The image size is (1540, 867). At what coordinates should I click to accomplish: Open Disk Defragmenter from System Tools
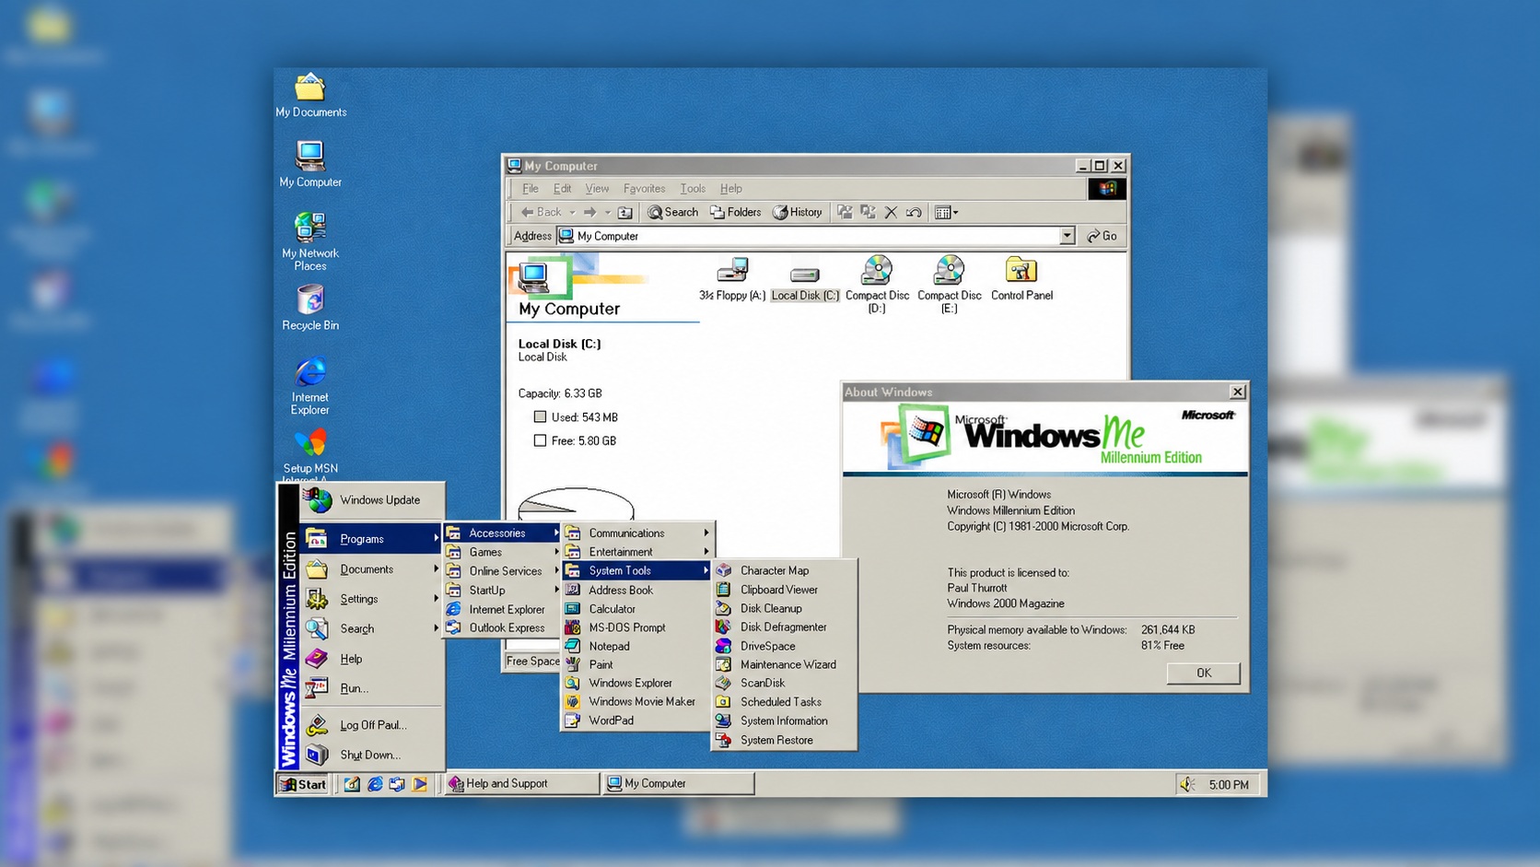coord(784,627)
